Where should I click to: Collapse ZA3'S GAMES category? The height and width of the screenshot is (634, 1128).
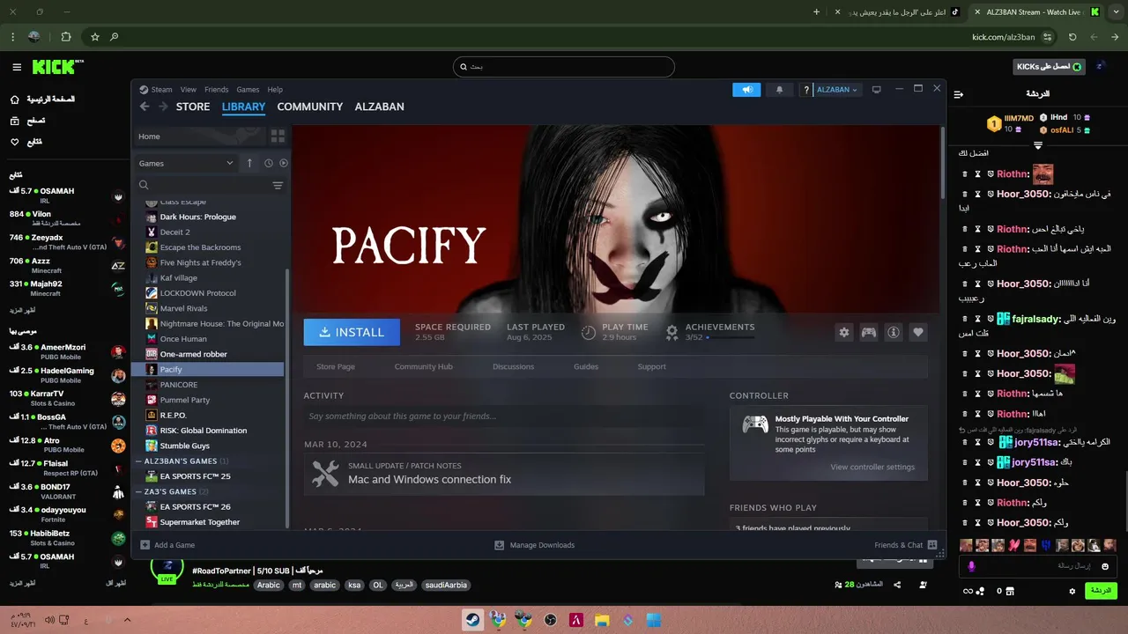coord(139,491)
